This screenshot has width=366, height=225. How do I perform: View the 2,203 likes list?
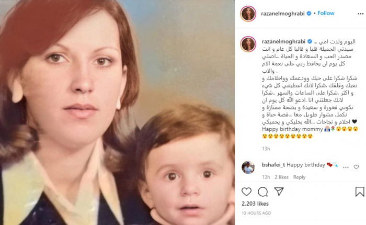(x=255, y=204)
